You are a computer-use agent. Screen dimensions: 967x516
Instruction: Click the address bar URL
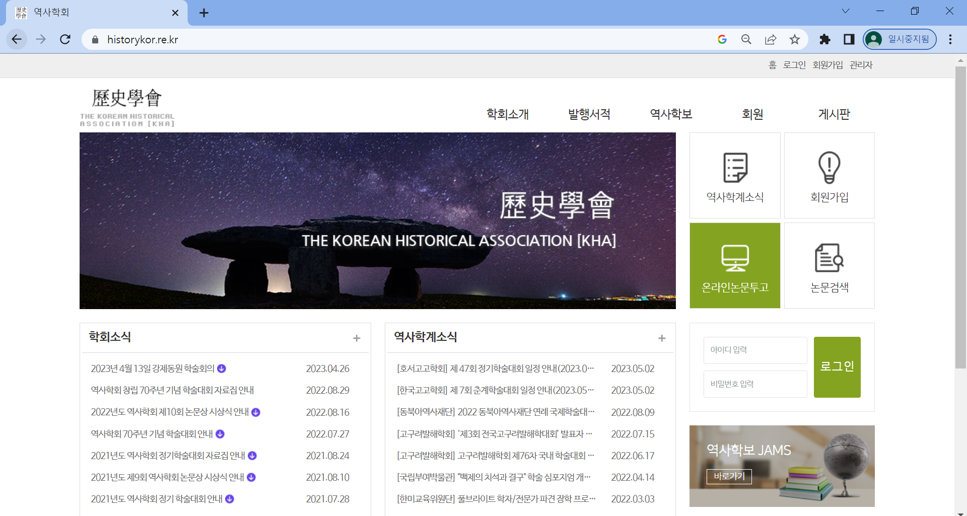click(143, 39)
